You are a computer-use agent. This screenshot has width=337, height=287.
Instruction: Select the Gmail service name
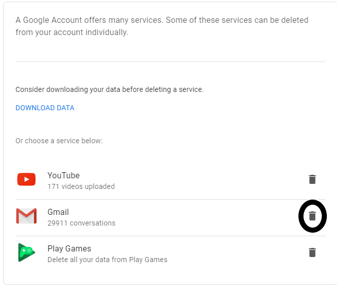(58, 212)
